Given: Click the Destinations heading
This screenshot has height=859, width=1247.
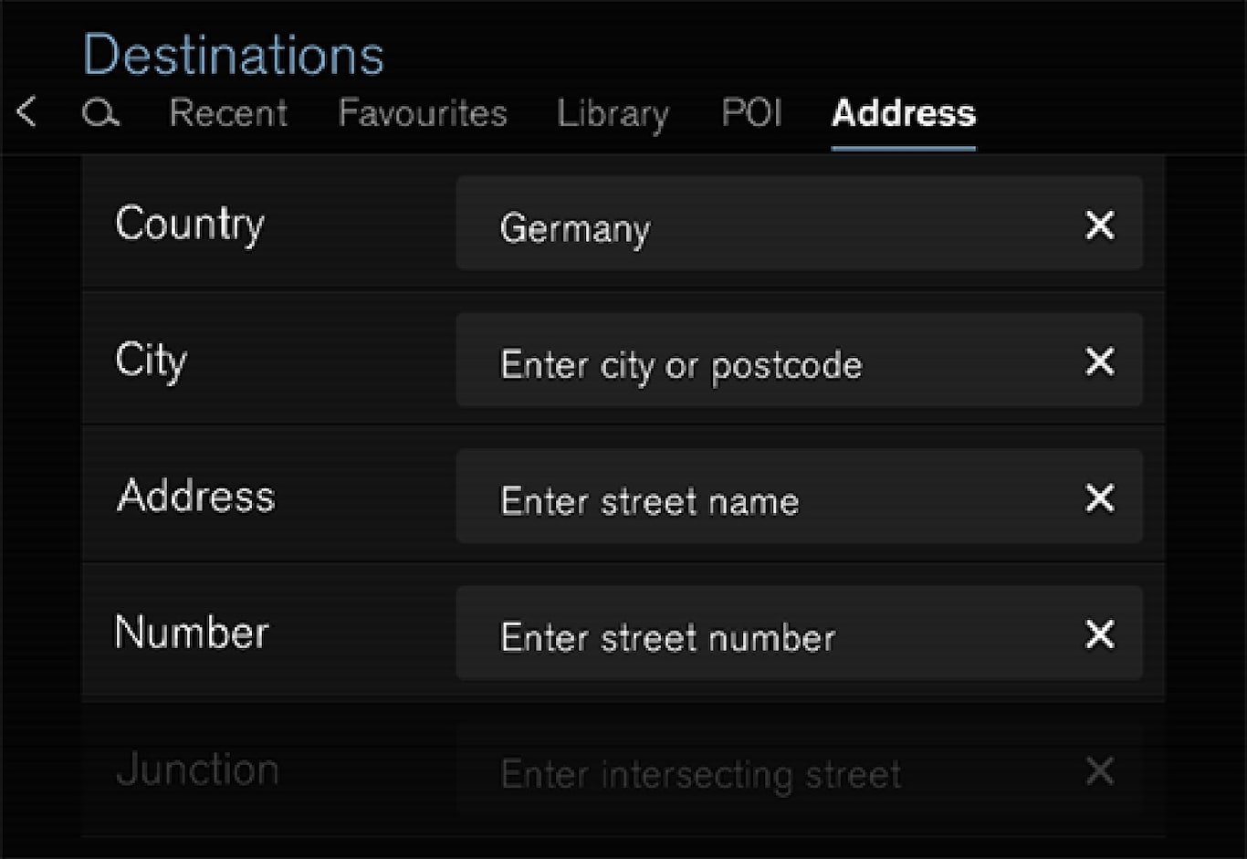Looking at the screenshot, I should coord(234,55).
